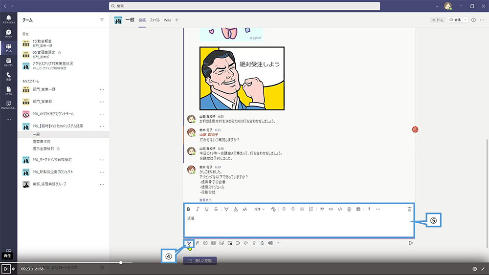Screen dimensions: 489x275
Task: Discard reply draft with trash icon
Action: (409, 209)
